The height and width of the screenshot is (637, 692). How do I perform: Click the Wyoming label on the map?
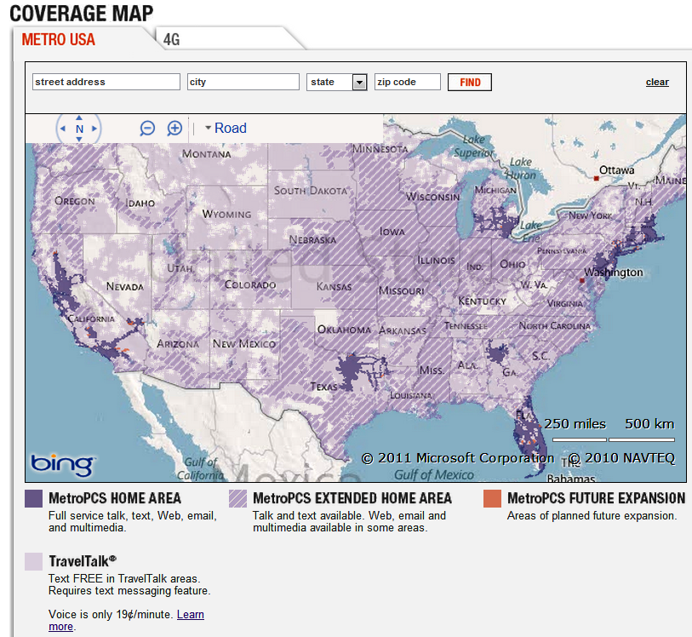tap(227, 214)
